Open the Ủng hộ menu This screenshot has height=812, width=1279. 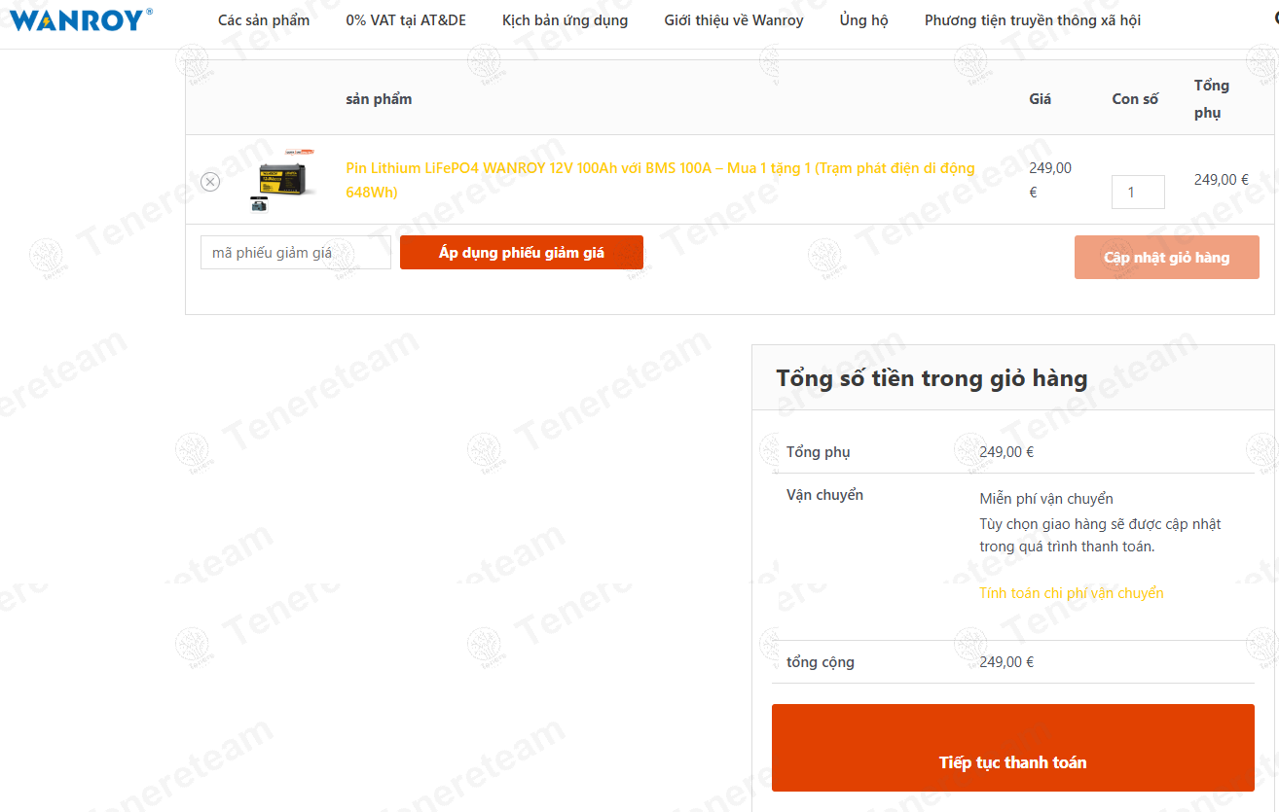pyautogui.click(x=864, y=20)
